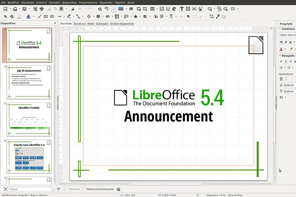This screenshot has width=296, height=197.
Task: Click the Undo arrow icon
Action: pos(79,9)
